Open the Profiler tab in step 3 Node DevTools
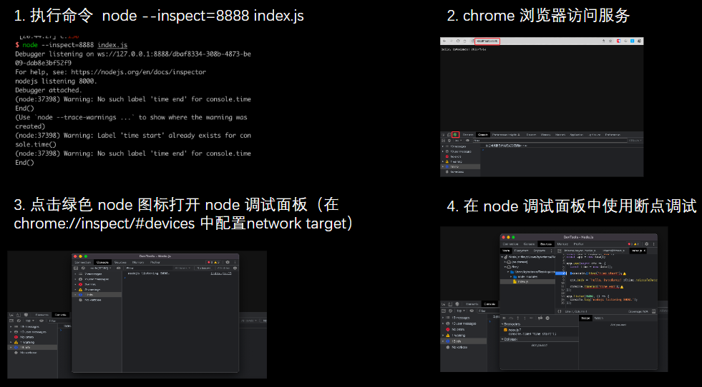This screenshot has width=702, height=387. 155,262
